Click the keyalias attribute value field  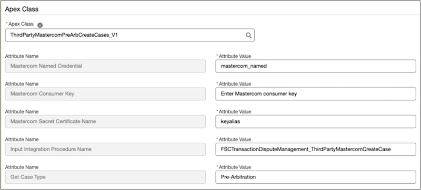coord(316,121)
